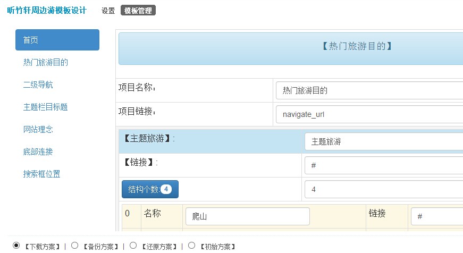Choose the 还原方案 radio option
Image resolution: width=463 pixels, height=253 pixels.
click(133, 246)
